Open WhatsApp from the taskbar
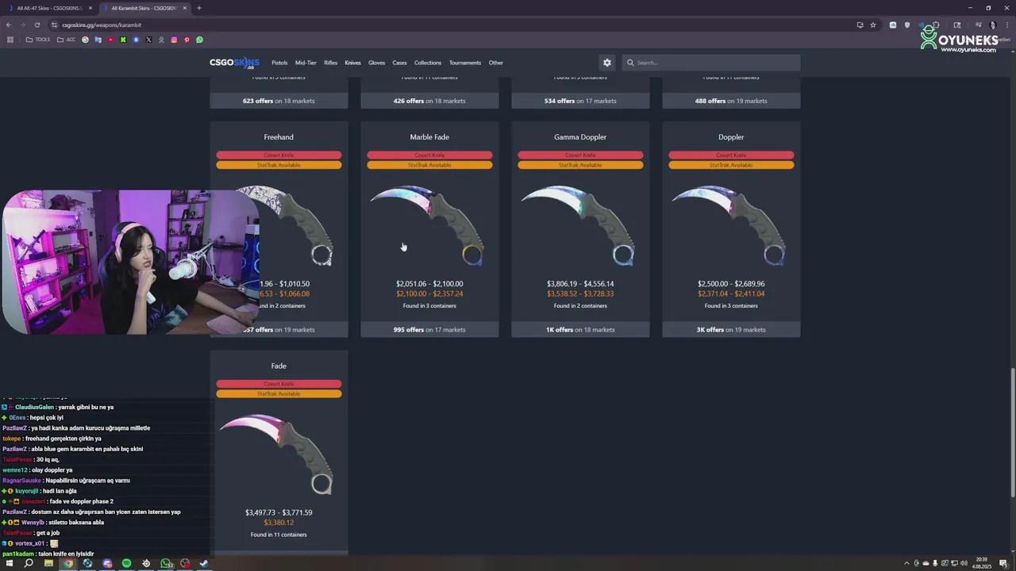The image size is (1016, 571). 165,564
